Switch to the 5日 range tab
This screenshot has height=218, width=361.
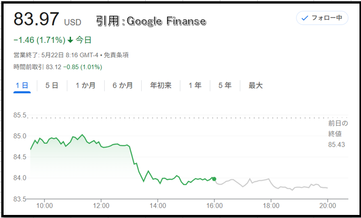click(52, 86)
